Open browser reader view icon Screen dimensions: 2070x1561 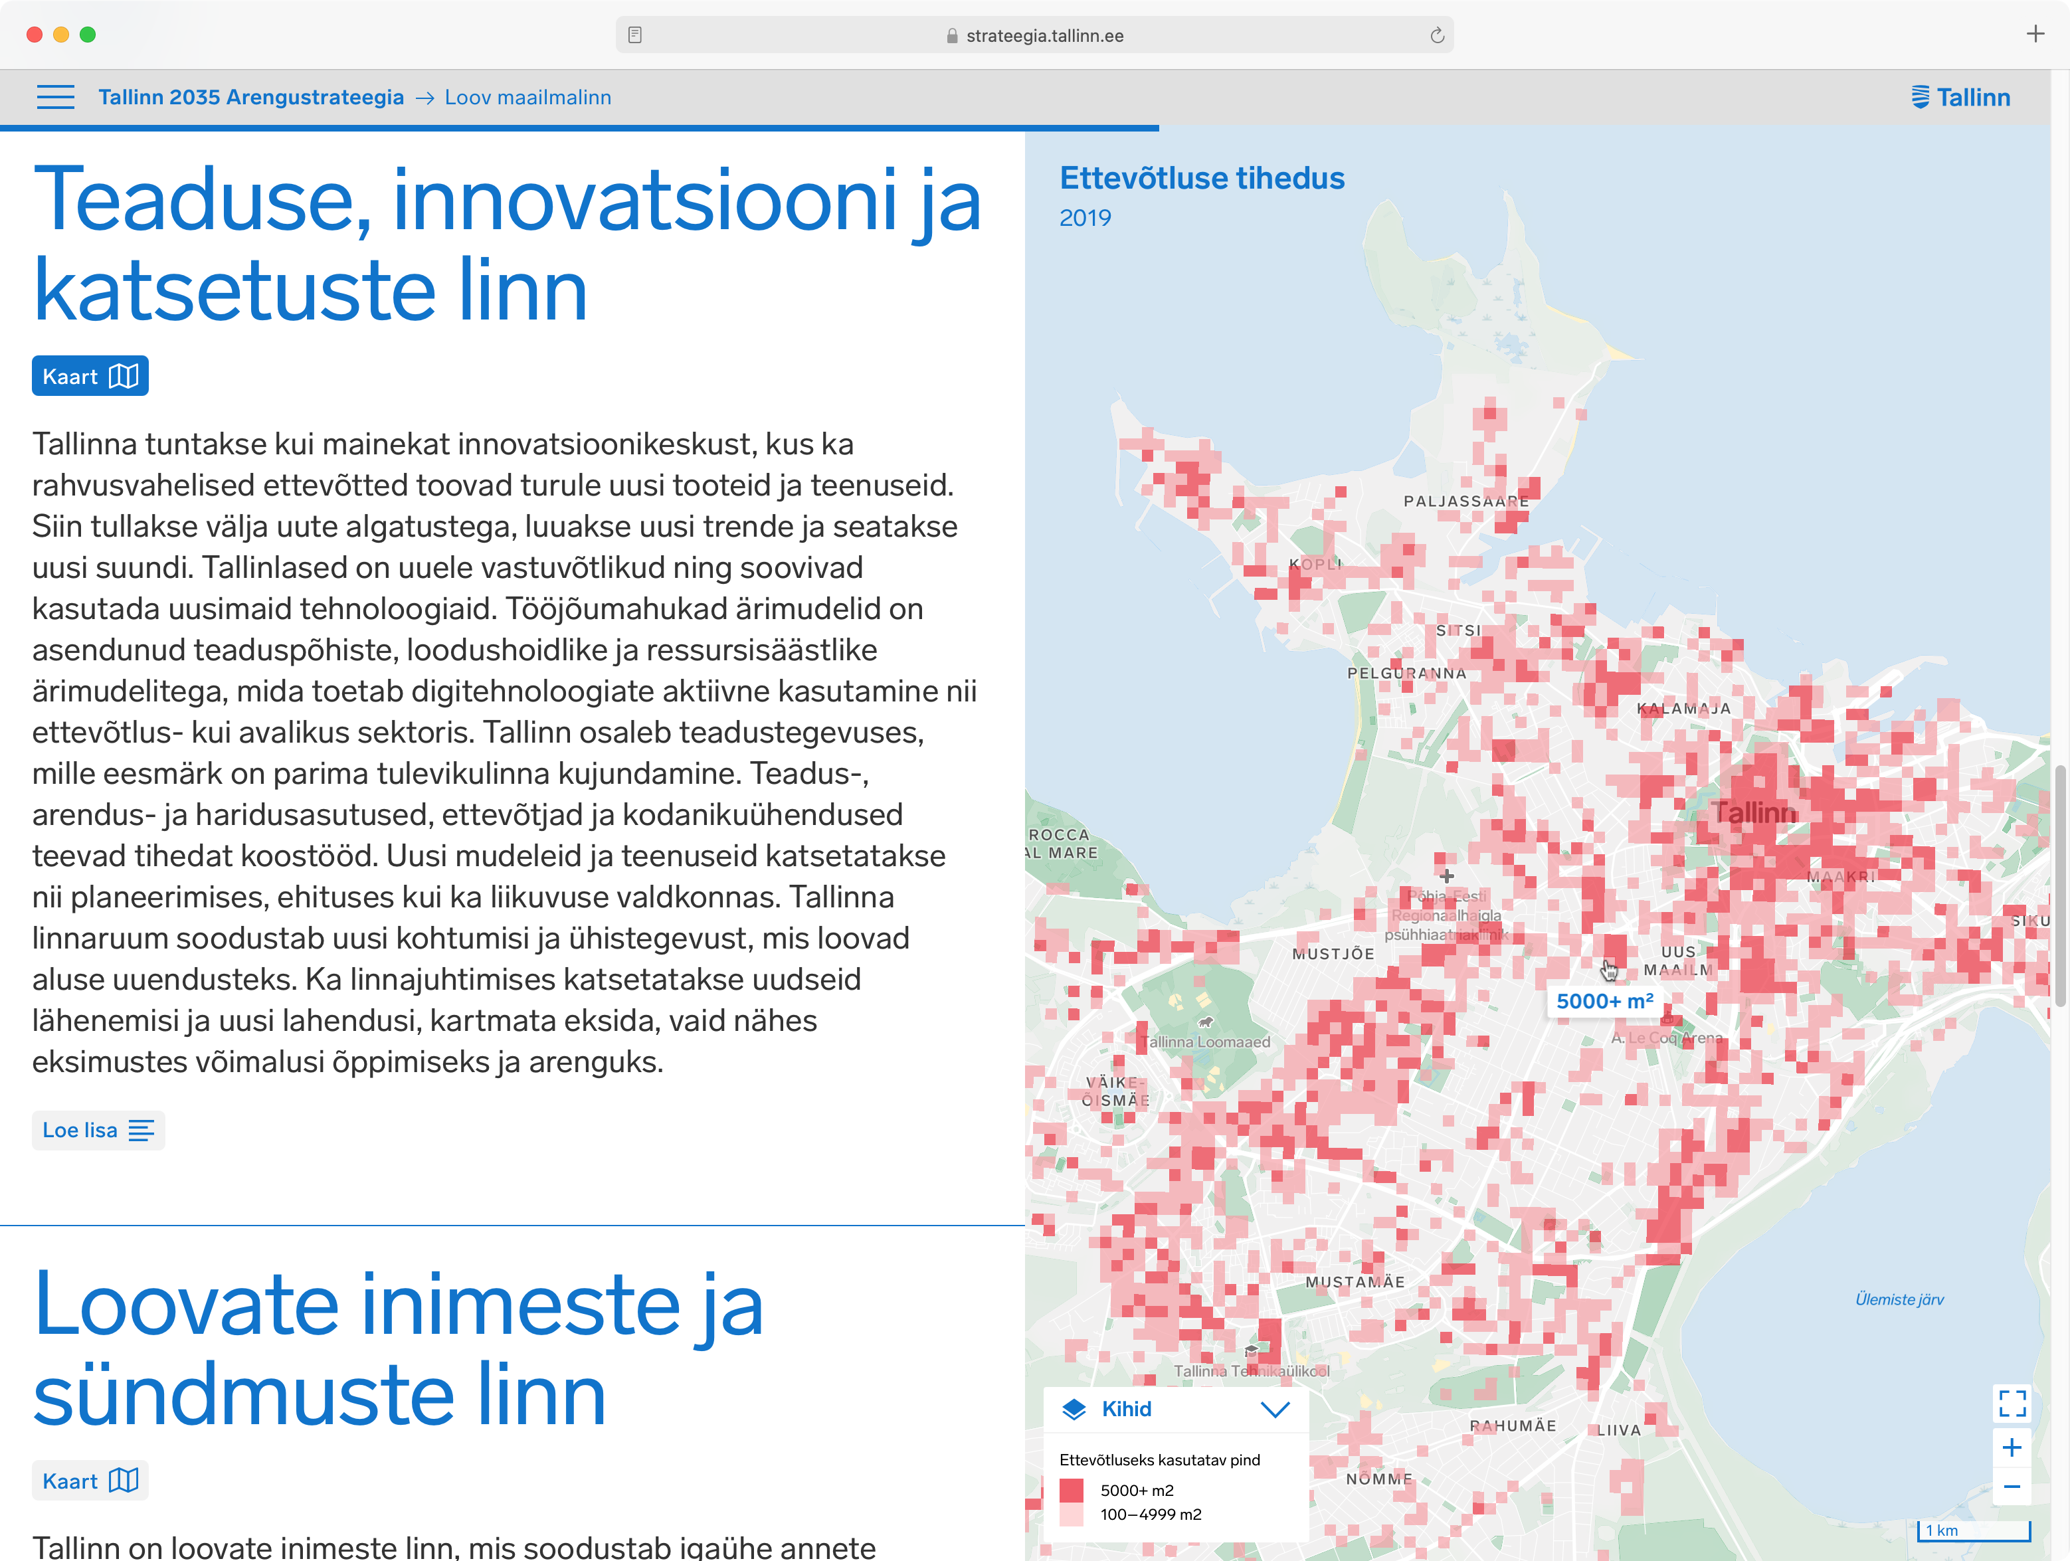(634, 36)
